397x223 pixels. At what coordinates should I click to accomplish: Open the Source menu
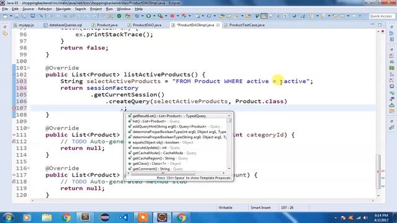pyautogui.click(x=28, y=9)
